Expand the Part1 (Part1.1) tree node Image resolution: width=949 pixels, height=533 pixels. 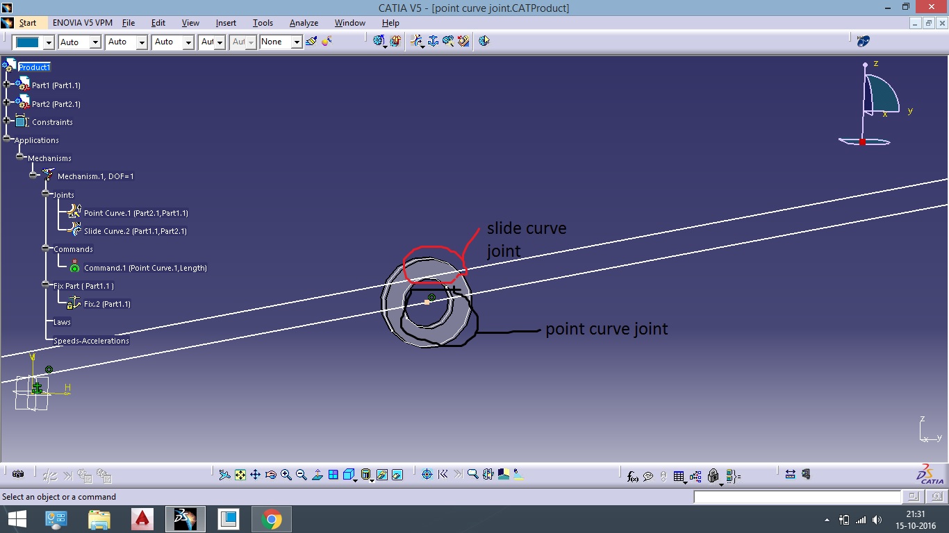(x=7, y=85)
